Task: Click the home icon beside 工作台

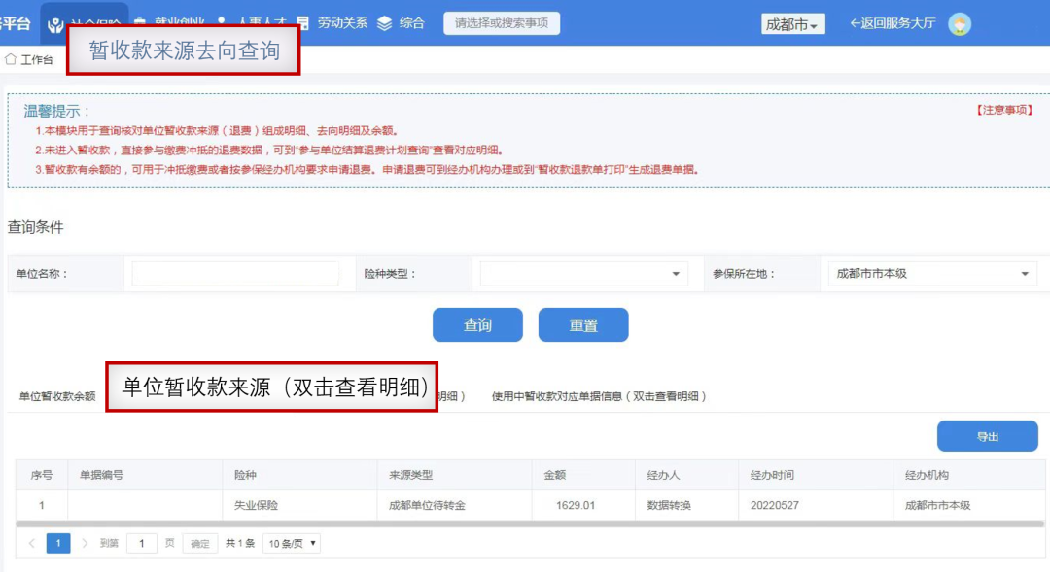Action: tap(10, 58)
